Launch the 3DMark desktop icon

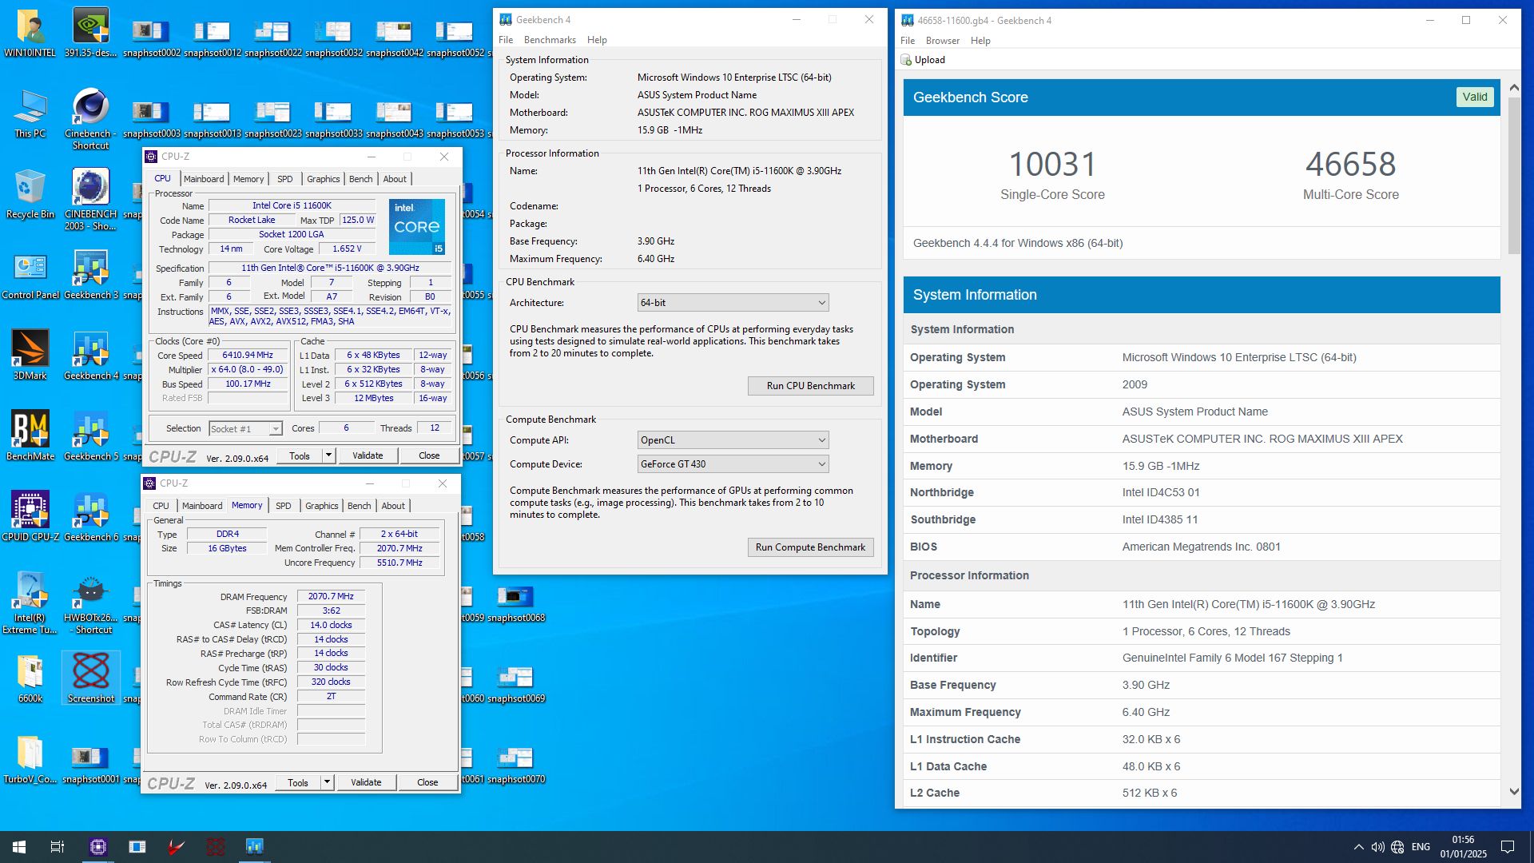pyautogui.click(x=30, y=356)
